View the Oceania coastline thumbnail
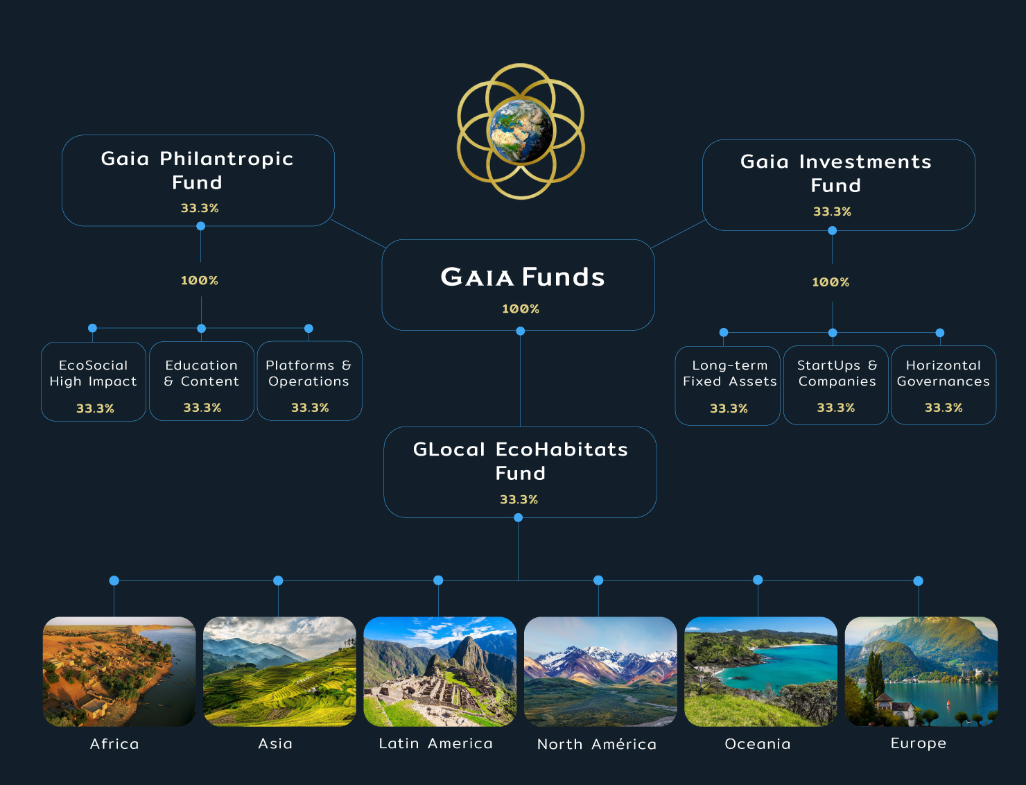Viewport: 1026px width, 785px height. pyautogui.click(x=760, y=672)
